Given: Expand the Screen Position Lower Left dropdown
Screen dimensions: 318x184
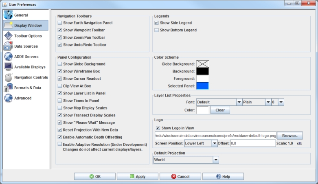Looking at the screenshot, I should (201, 143).
